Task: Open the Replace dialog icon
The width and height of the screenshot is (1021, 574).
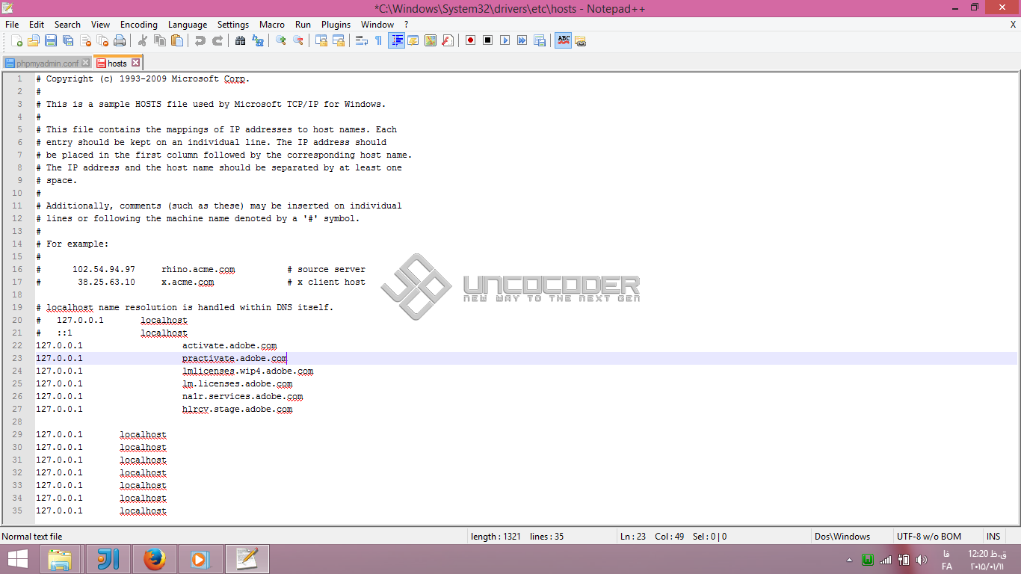Action: coord(257,40)
